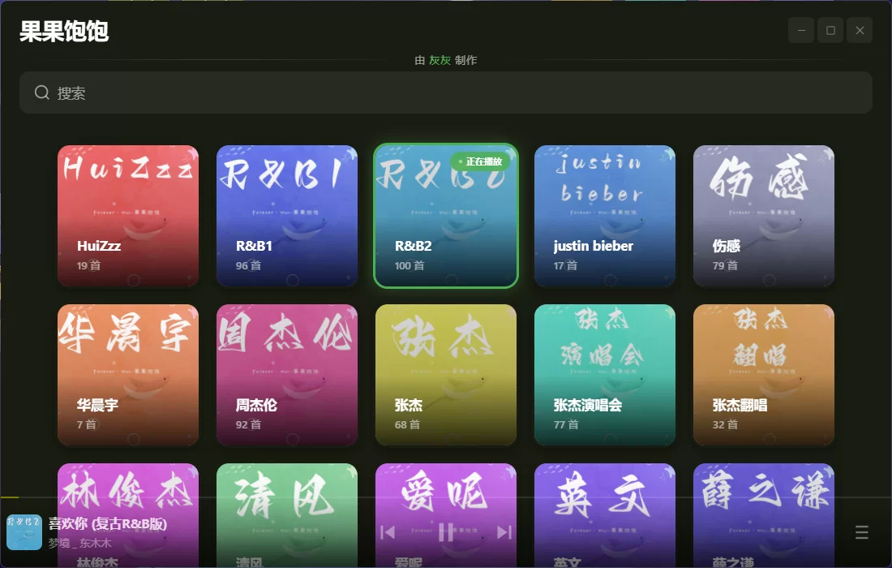Click the playback progress bar
Screen dimensions: 892x568
pyautogui.click(x=446, y=497)
